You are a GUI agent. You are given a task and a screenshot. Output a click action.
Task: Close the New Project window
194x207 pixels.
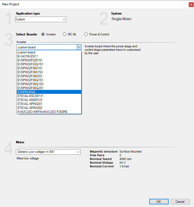coord(191,4)
